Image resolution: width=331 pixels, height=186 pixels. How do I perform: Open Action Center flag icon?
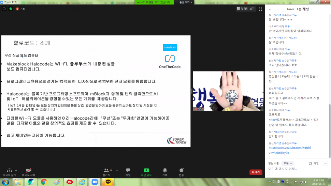pos(296,182)
